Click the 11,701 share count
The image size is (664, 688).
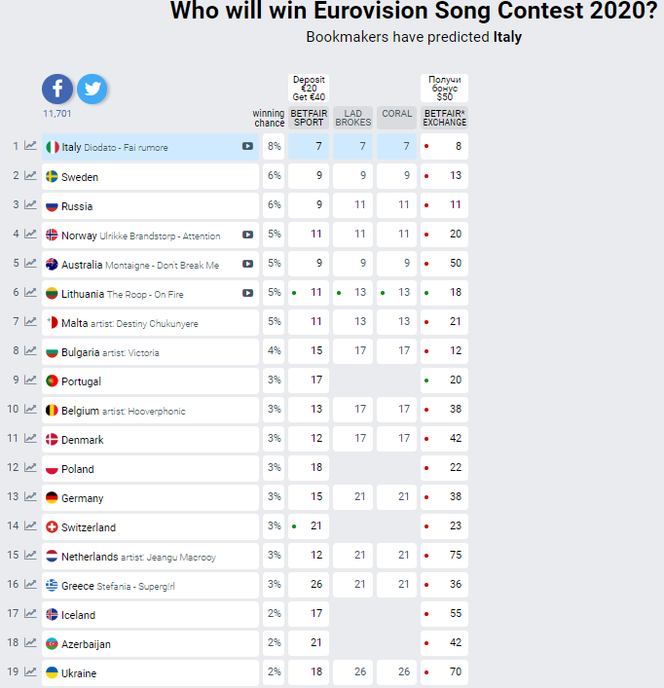(x=57, y=114)
